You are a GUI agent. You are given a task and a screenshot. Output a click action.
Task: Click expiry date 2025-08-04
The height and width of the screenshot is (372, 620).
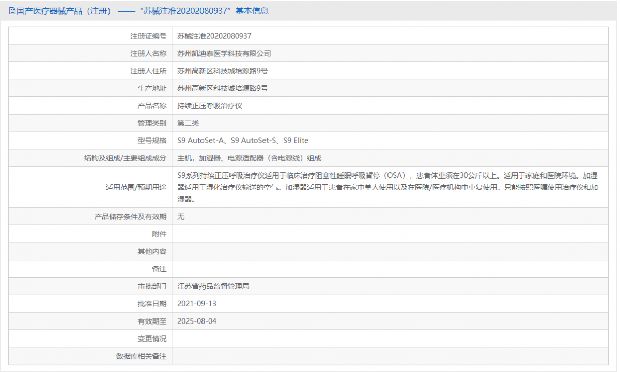(197, 321)
